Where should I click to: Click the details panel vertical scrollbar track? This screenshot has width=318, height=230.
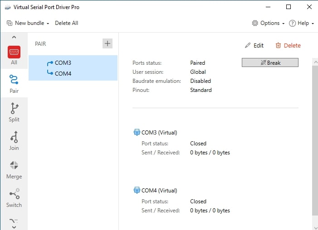(x=315, y=141)
